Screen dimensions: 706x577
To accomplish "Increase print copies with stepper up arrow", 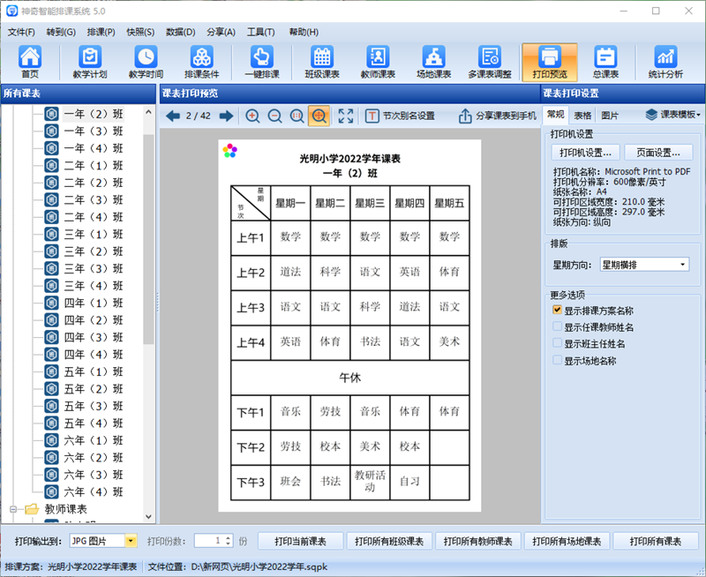I will (229, 537).
